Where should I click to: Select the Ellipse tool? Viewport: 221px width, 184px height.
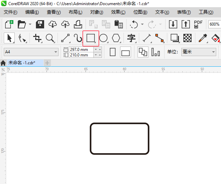pyautogui.click(x=103, y=38)
